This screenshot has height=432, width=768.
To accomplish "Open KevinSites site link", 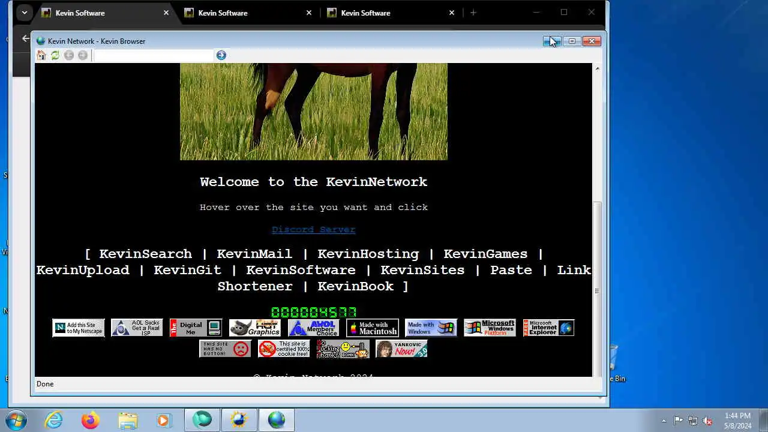I will (x=422, y=270).
